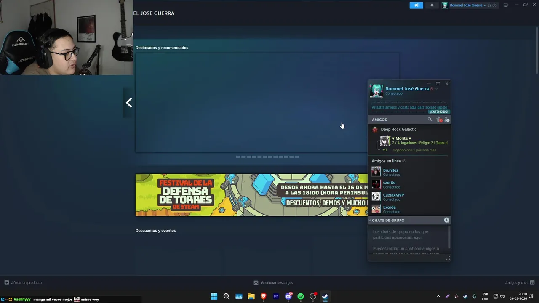
Task: Click the friends list user avatar
Action: tap(376, 90)
